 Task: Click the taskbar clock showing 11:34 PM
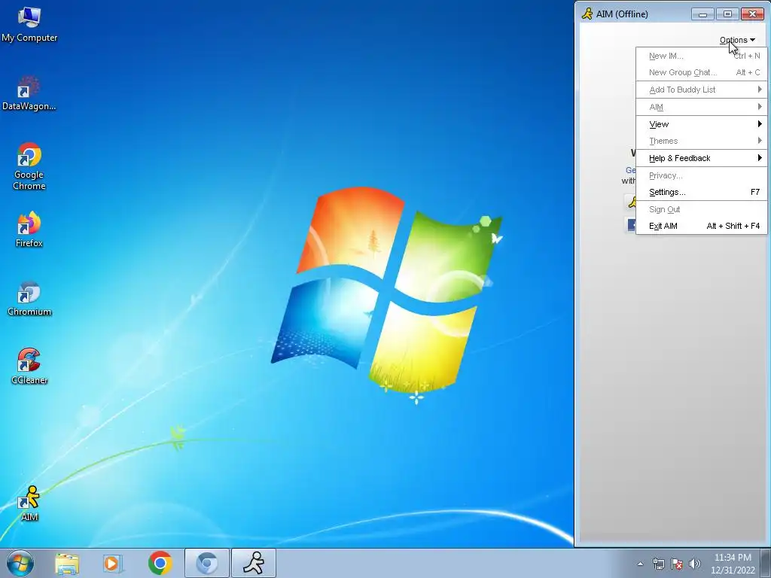[733, 564]
